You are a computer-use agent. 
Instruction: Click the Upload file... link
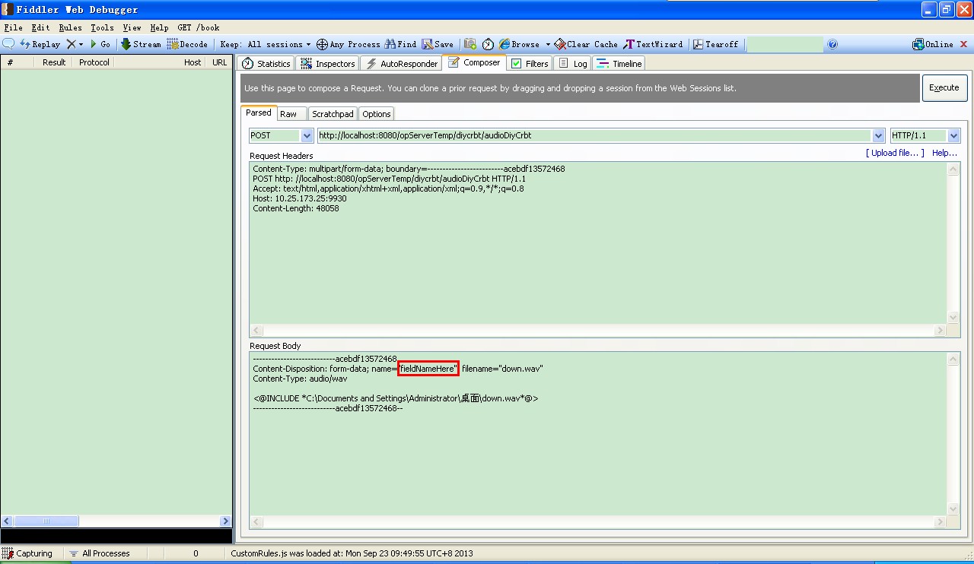pos(895,153)
